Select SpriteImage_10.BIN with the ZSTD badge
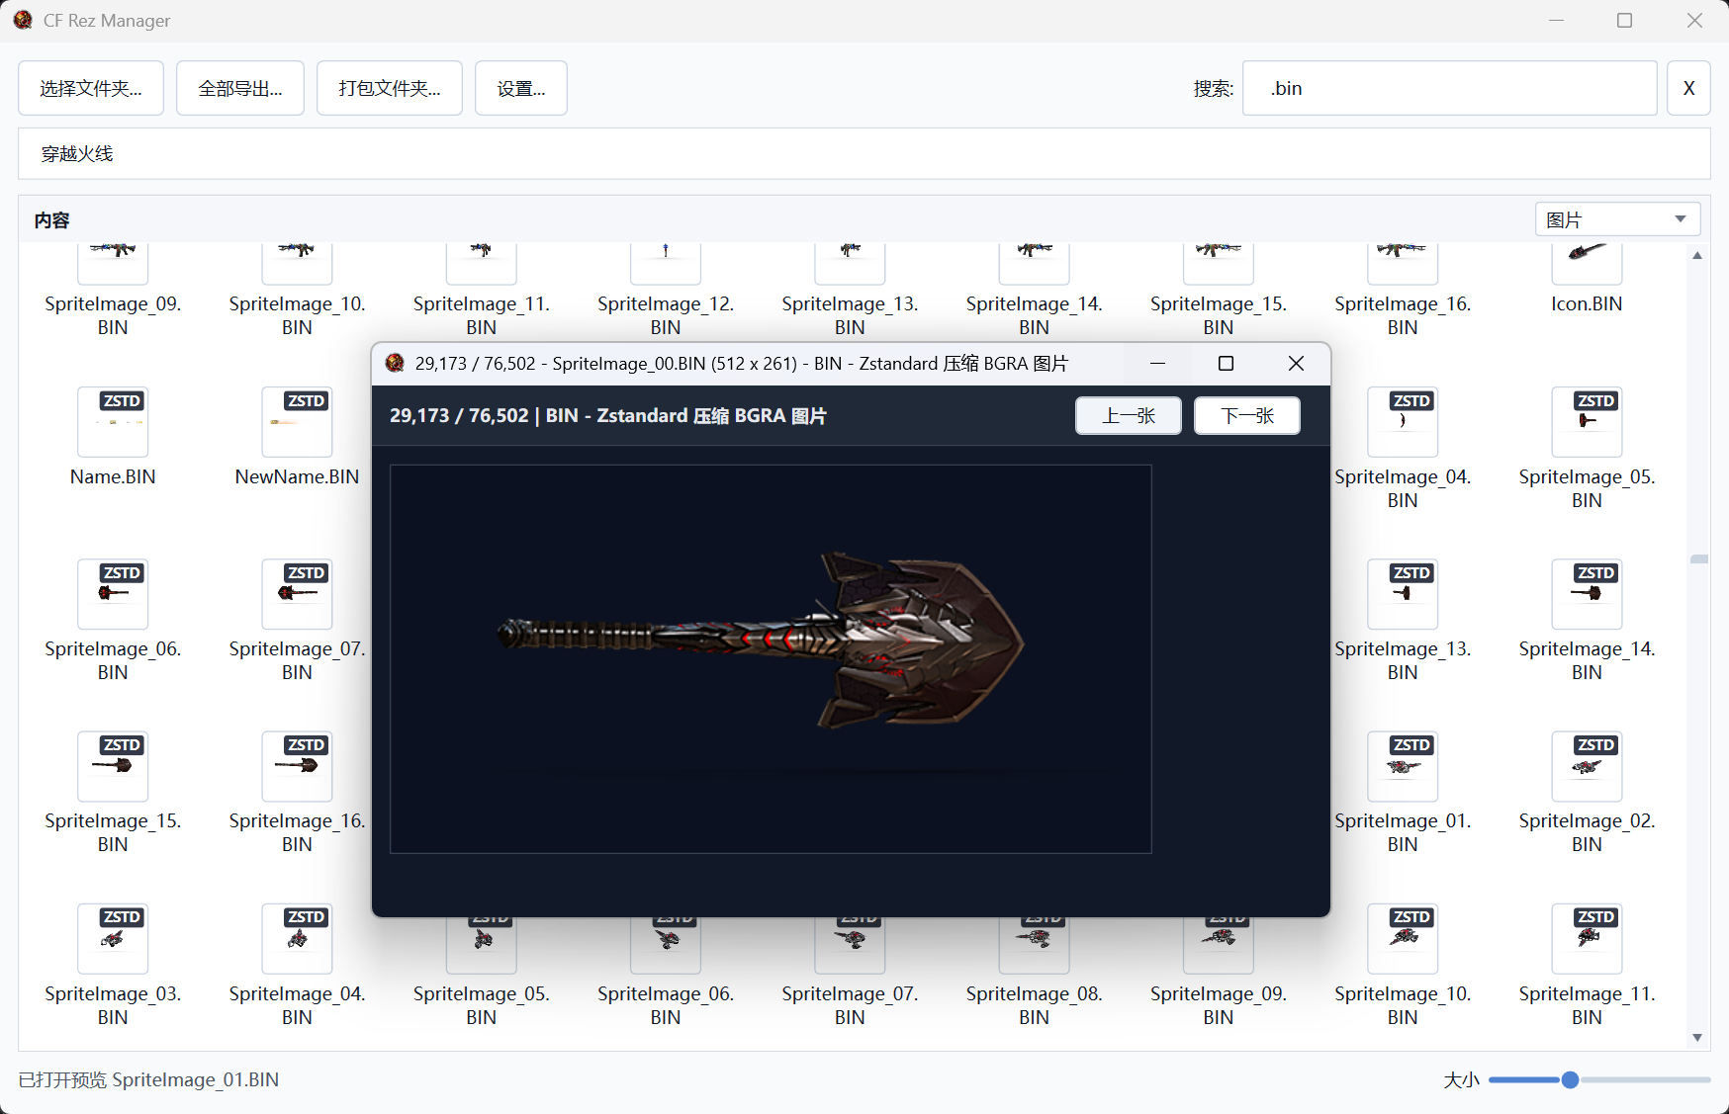The height and width of the screenshot is (1114, 1729). 1403,939
